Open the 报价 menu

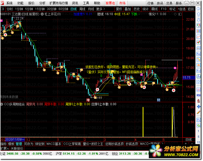tap(31, 3)
